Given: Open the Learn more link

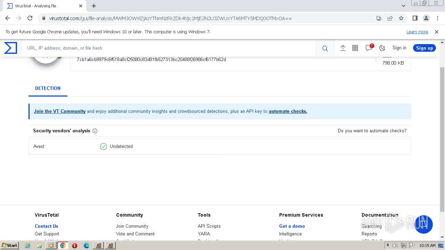Looking at the screenshot, I should pos(417,32).
